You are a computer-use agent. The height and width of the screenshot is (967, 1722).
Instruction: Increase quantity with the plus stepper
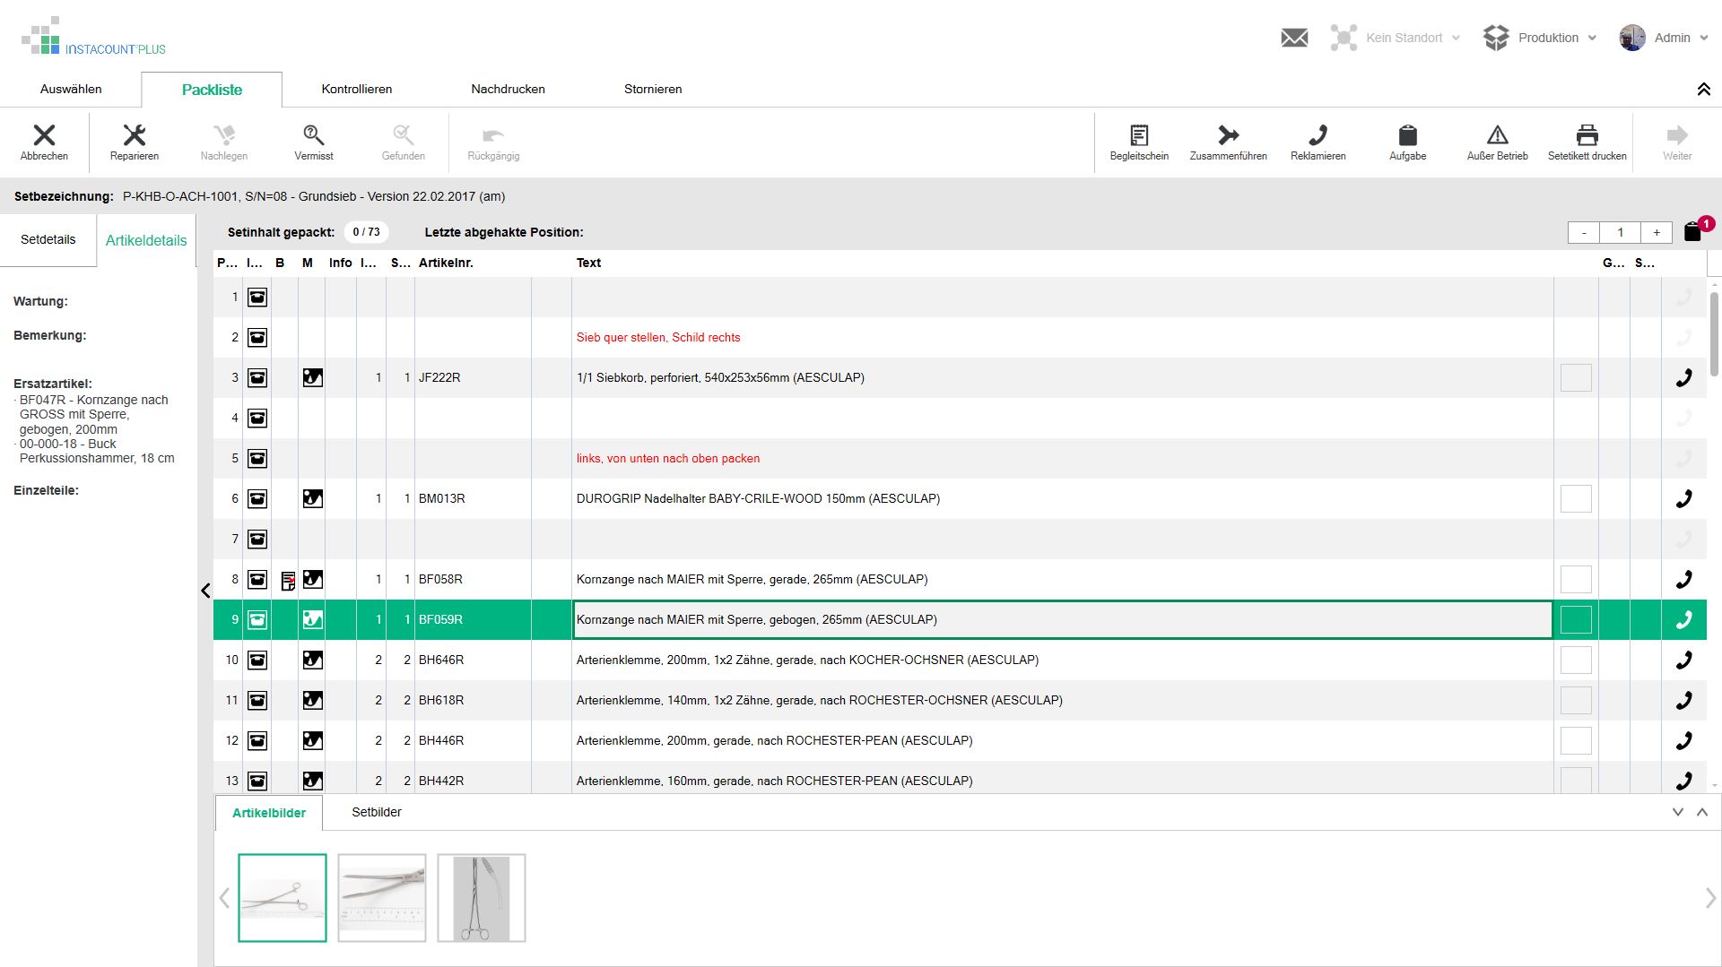pyautogui.click(x=1657, y=232)
